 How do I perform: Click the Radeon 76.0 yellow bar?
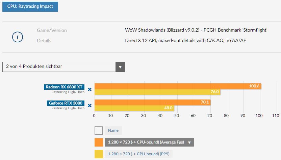(157, 92)
